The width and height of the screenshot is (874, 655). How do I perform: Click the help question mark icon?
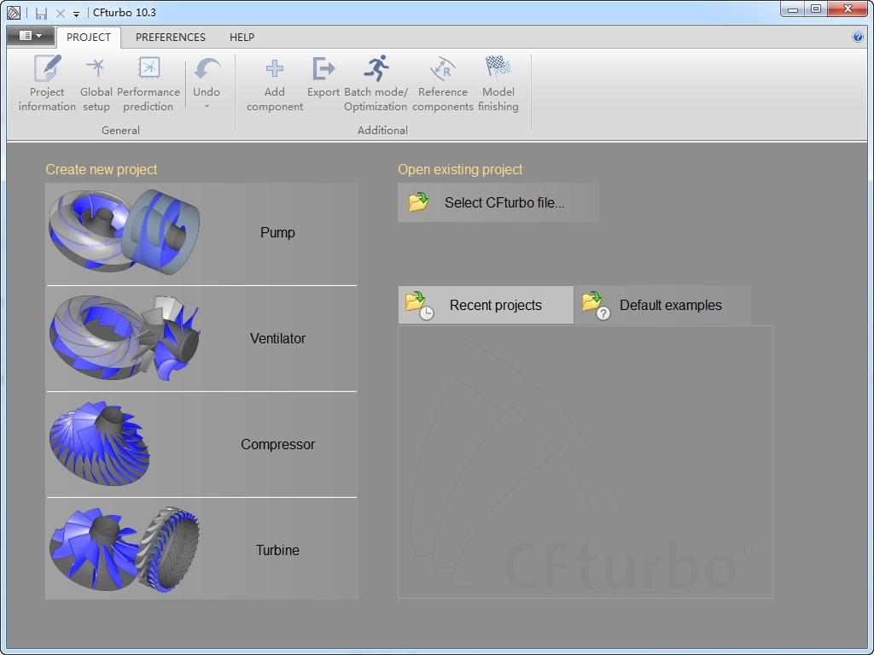pyautogui.click(x=857, y=37)
